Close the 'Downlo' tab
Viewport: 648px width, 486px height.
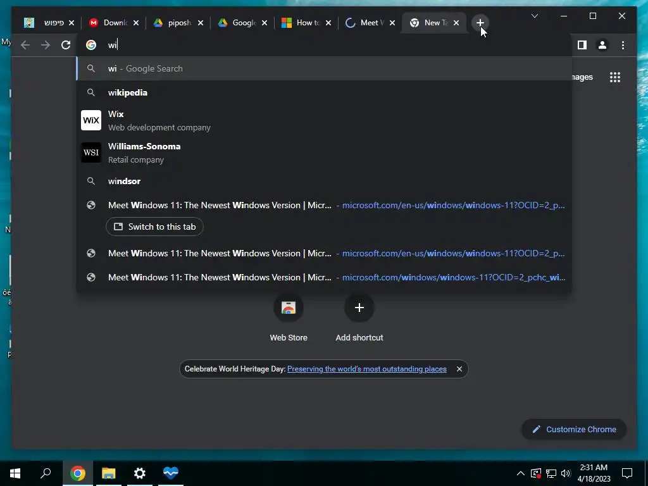click(x=136, y=23)
